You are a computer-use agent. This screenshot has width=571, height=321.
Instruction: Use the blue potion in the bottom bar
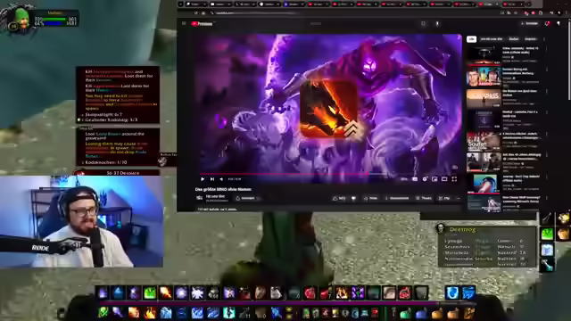(421, 313)
